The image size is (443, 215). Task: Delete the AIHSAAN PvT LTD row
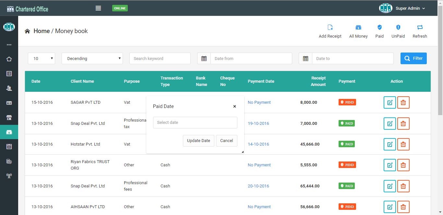(403, 207)
